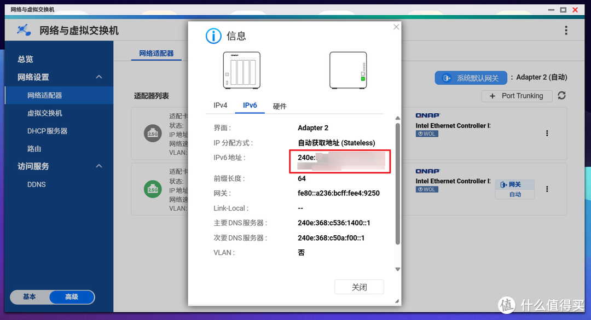Click the prefix length value 64
Screen dimensions: 591x320
(302, 179)
